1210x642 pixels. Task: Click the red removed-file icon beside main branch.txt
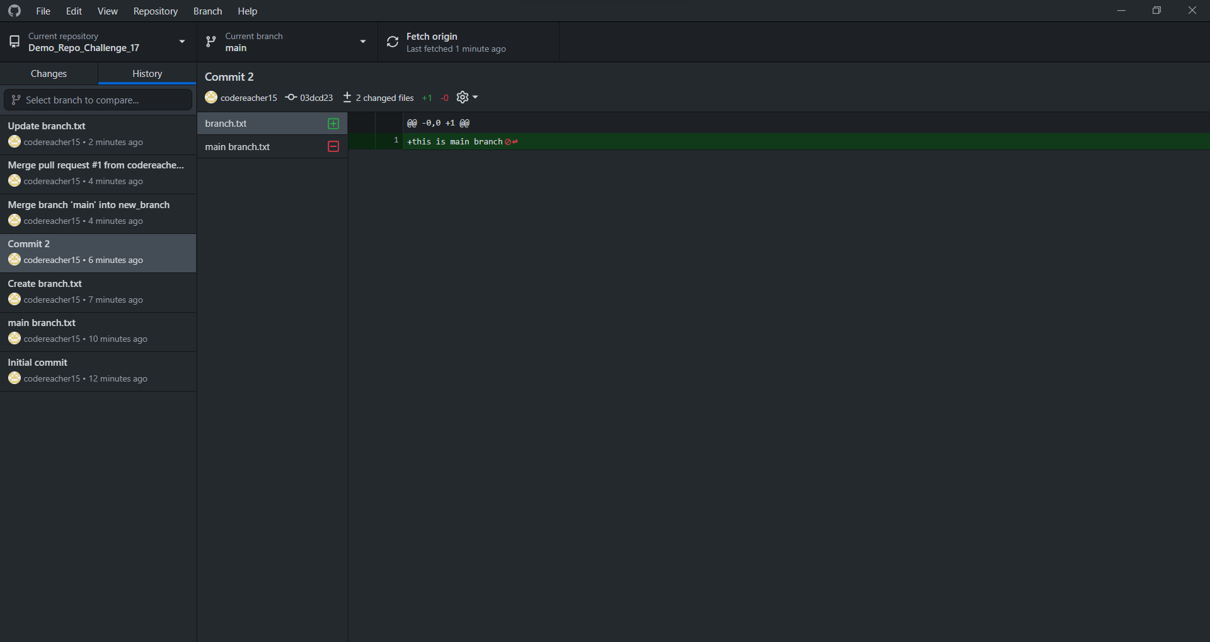click(x=333, y=146)
